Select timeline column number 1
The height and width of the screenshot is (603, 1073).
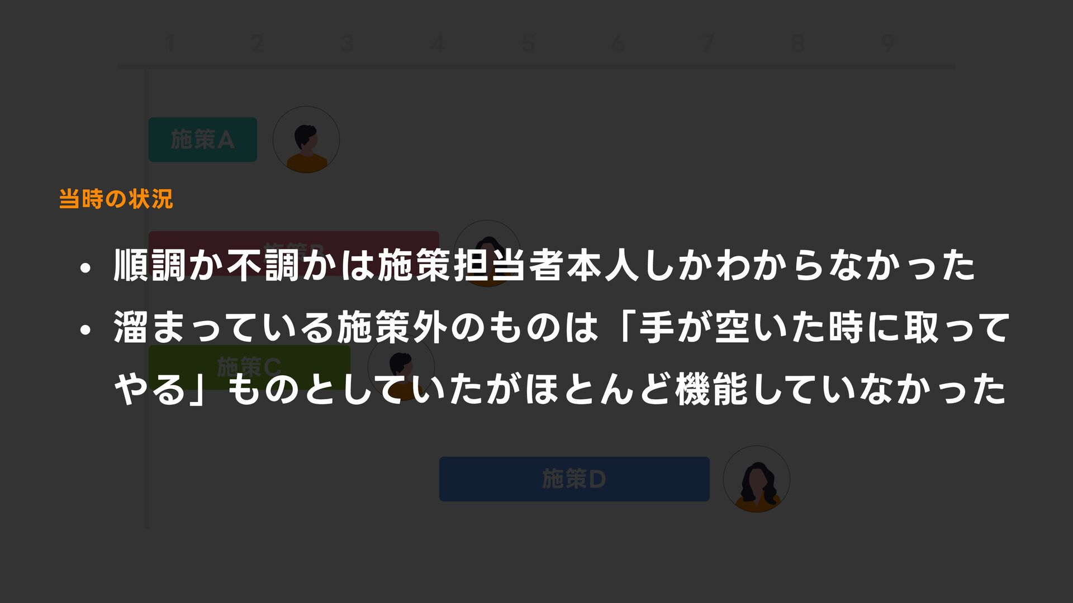pos(170,44)
